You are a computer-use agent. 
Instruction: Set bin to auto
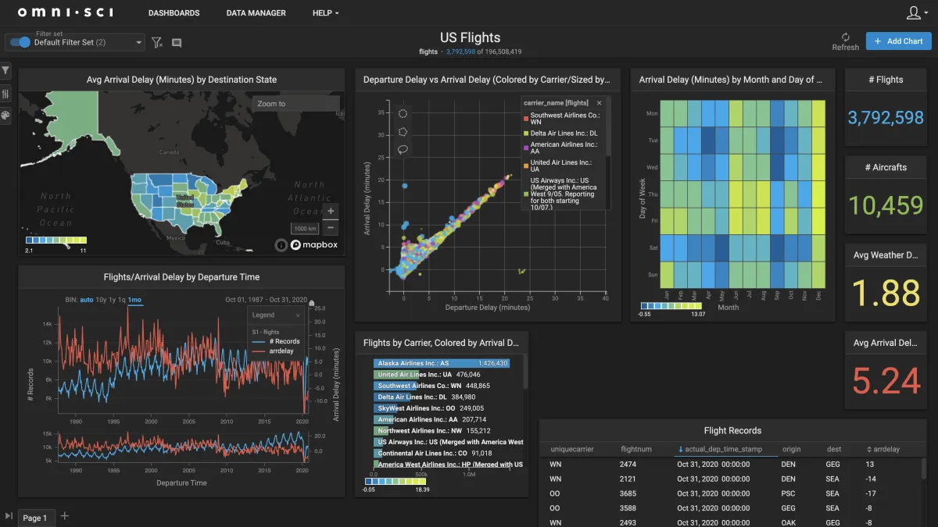(87, 300)
